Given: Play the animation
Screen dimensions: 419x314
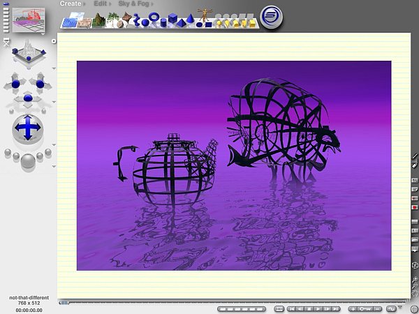Looking at the screenshot, I should click(318, 309).
